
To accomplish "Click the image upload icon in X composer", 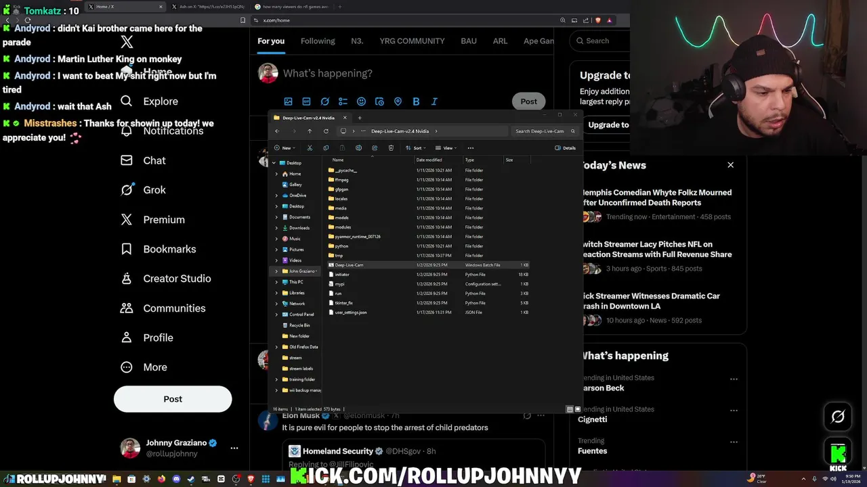I will 288,101.
